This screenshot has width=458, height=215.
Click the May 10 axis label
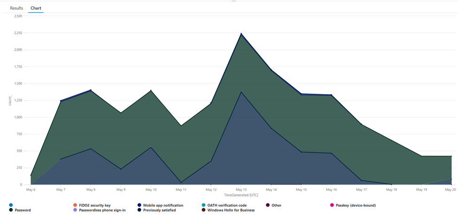(151, 189)
